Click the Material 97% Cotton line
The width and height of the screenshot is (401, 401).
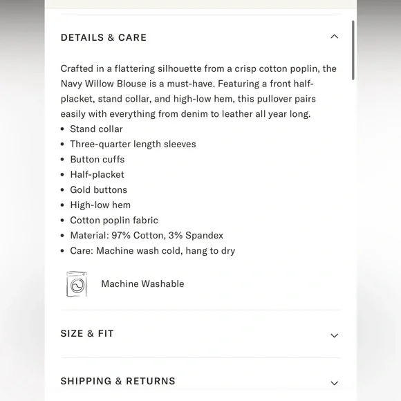(x=147, y=236)
